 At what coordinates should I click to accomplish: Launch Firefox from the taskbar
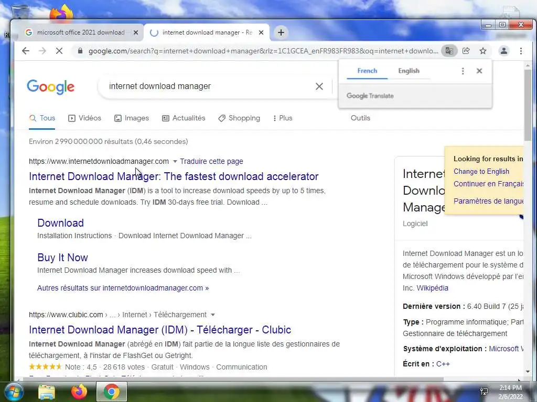point(79,392)
